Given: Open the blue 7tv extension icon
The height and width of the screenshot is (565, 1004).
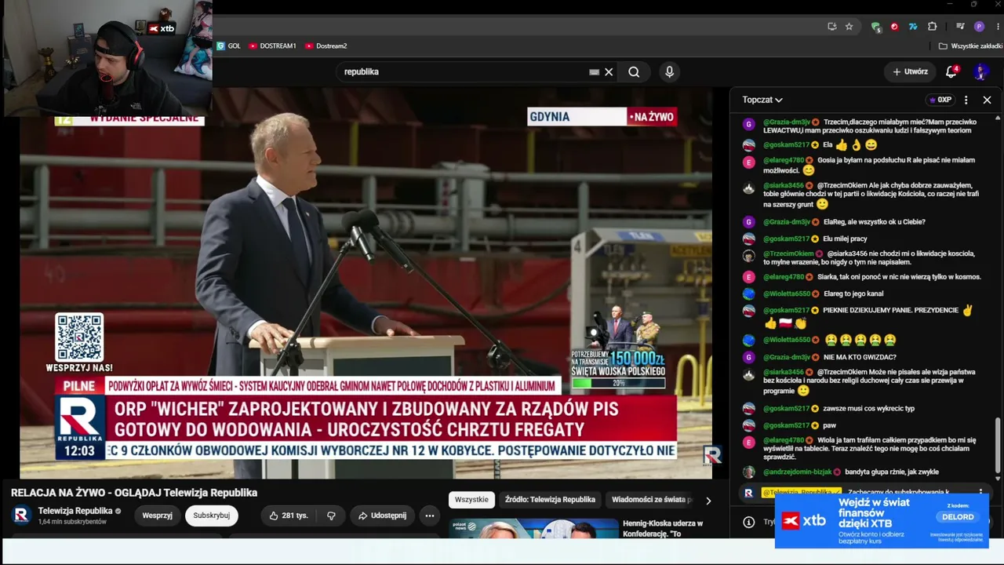Looking at the screenshot, I should (x=913, y=26).
